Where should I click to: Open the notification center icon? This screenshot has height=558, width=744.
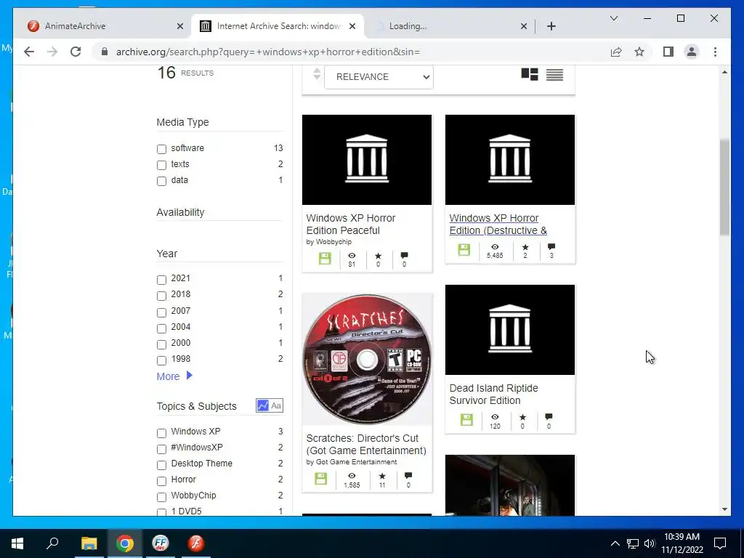720,543
